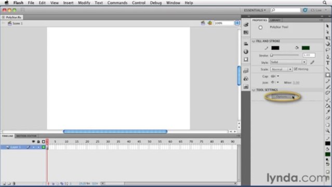Select the Layer 1 row
332x187 pixels.
(x=23, y=147)
